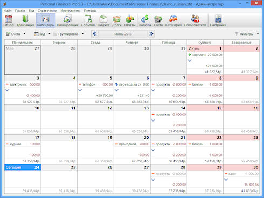Open the Счета filter dropdown
This screenshot has width=264, height=198.
coord(16,34)
